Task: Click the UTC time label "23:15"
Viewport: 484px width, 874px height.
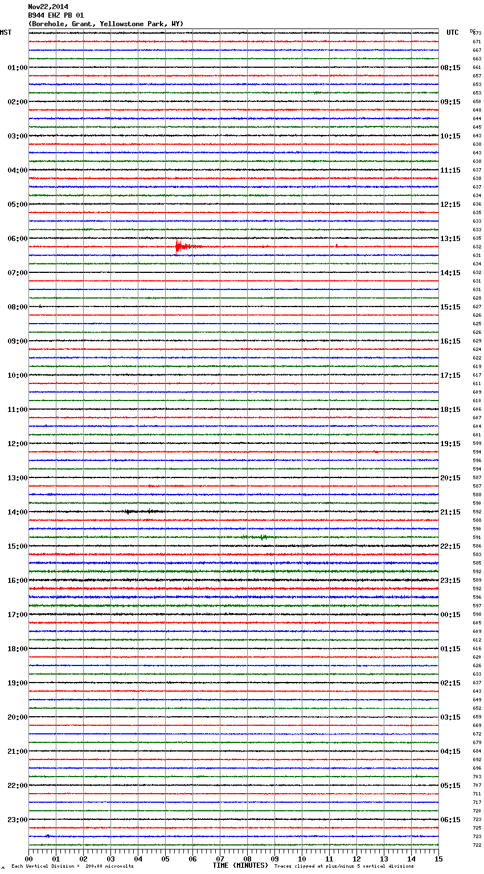Action: pos(450,581)
